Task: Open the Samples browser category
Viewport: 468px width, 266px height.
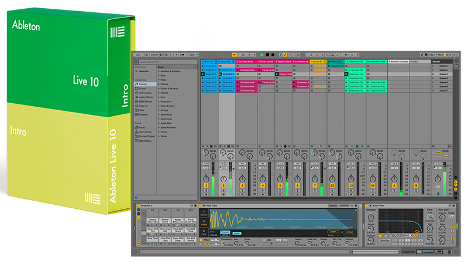Action: [x=144, y=114]
